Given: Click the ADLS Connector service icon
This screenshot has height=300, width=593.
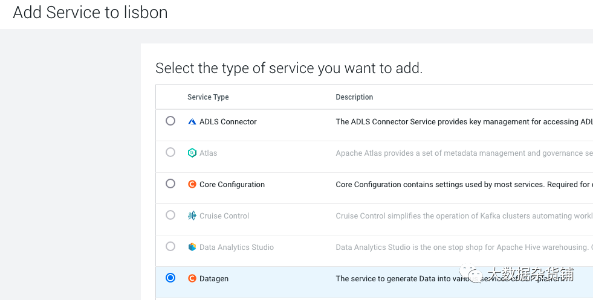Looking at the screenshot, I should point(192,121).
